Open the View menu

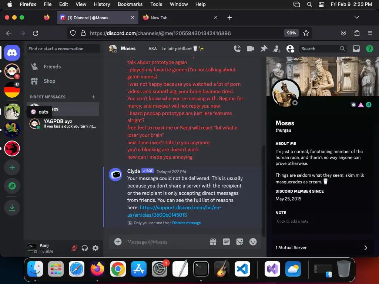point(81,4)
